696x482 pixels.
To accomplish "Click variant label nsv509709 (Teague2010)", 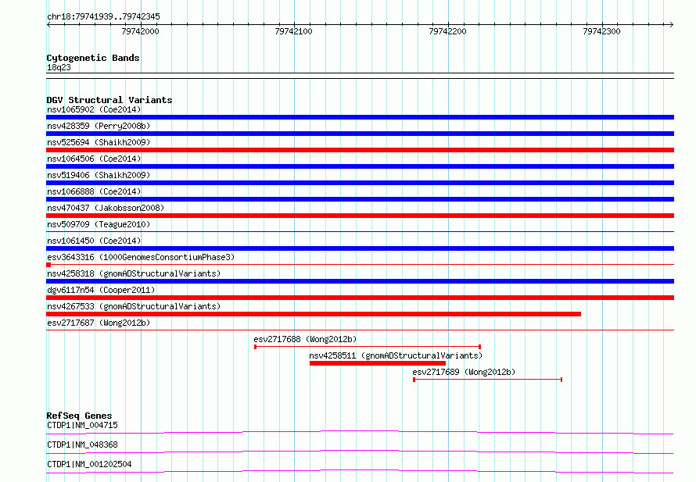I will [99, 224].
